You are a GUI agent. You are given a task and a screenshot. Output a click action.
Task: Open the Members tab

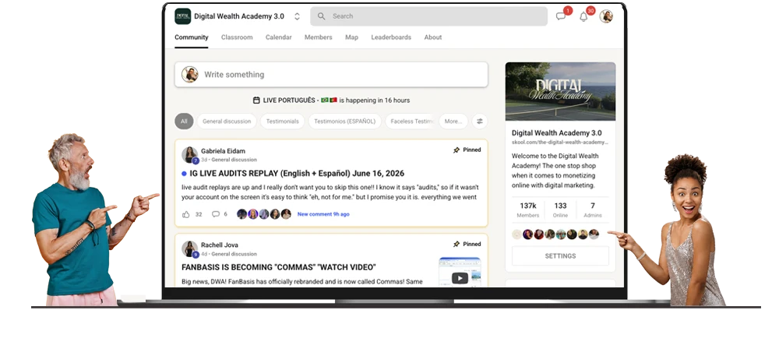[x=319, y=37]
